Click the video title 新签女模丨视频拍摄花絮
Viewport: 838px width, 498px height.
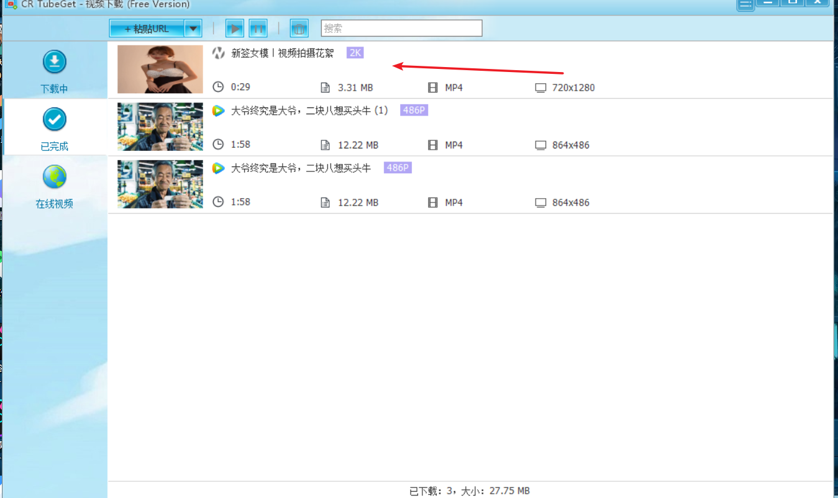tap(282, 53)
